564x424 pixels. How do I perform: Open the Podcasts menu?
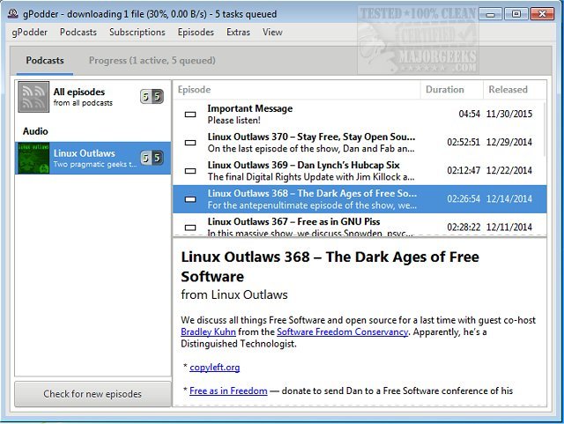click(78, 32)
